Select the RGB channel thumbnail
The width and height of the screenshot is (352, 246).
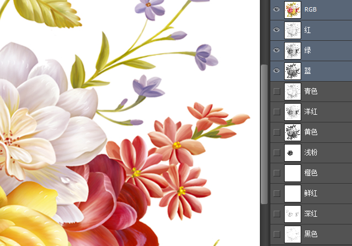tap(292, 9)
